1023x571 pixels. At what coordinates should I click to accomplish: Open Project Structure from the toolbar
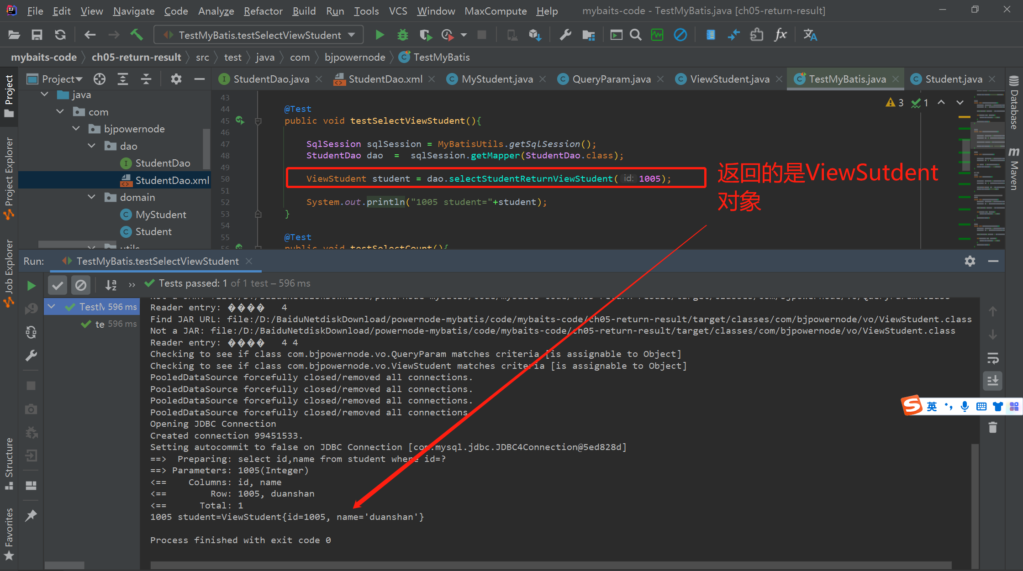click(x=589, y=35)
